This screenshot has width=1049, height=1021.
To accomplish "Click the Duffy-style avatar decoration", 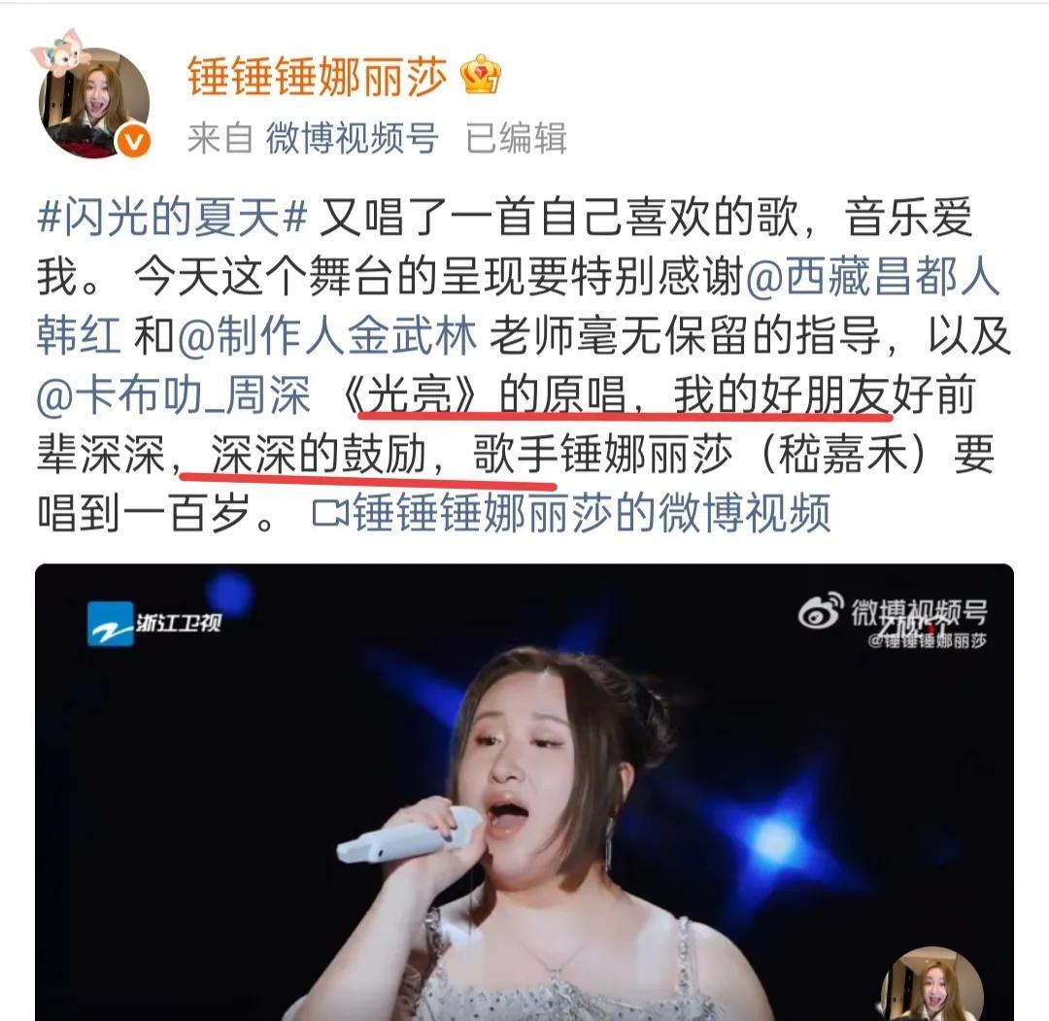I will click(61, 53).
